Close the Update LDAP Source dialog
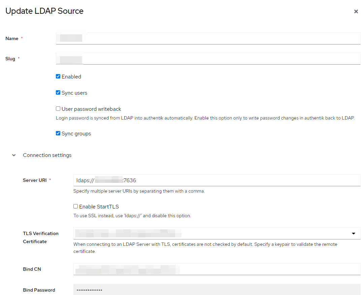The height and width of the screenshot is (295, 362). point(356,11)
